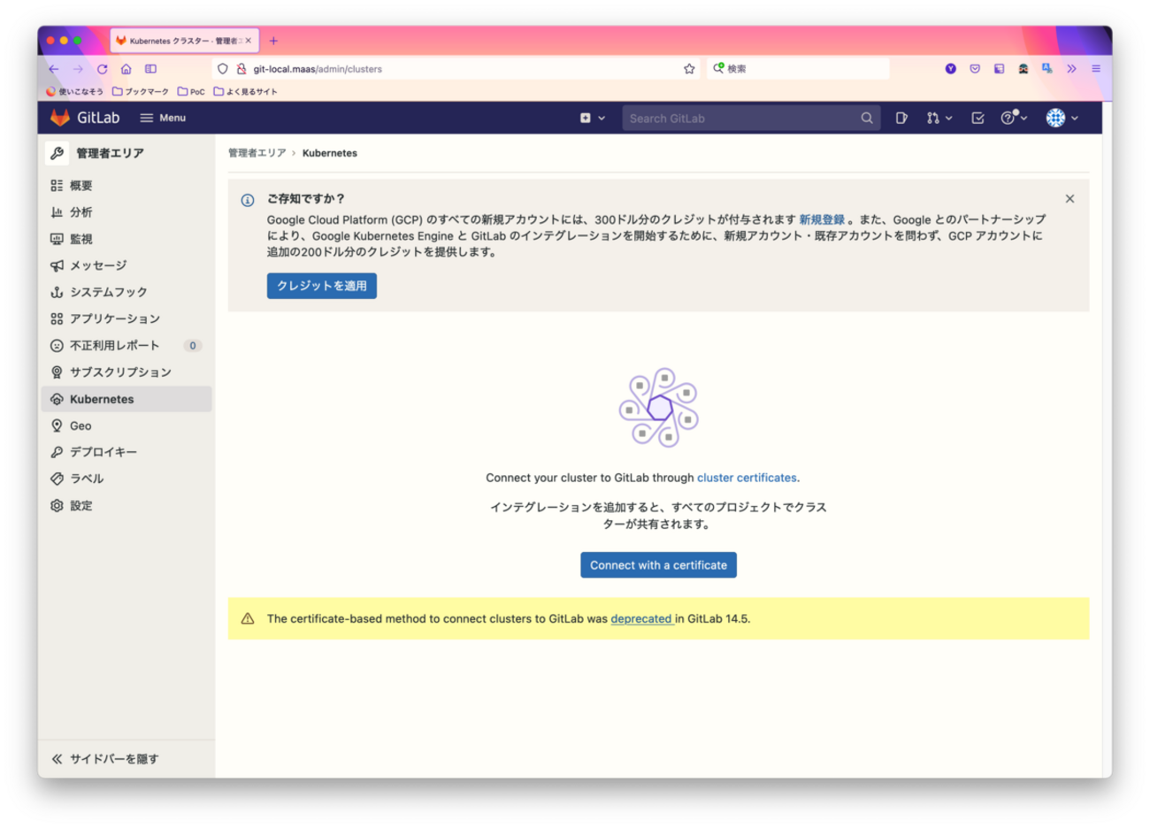Screen dimensions: 1150x828
Task: Open the help question mark dropdown
Action: [1014, 118]
